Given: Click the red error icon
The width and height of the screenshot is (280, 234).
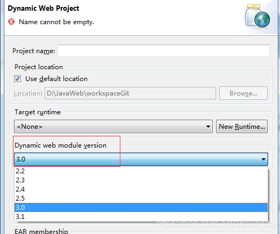Looking at the screenshot, I should tap(11, 21).
